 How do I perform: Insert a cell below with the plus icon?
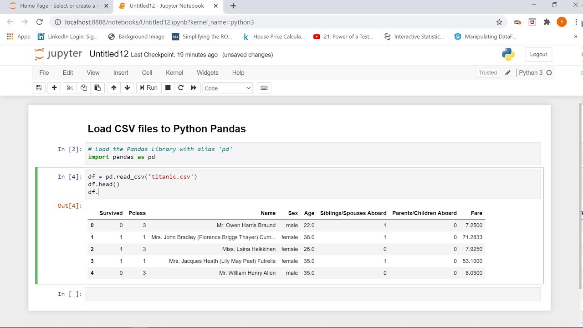pyautogui.click(x=54, y=88)
